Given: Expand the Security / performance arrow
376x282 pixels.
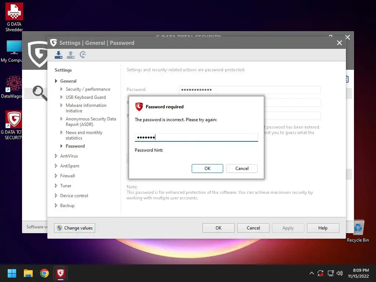Looking at the screenshot, I should 61,89.
